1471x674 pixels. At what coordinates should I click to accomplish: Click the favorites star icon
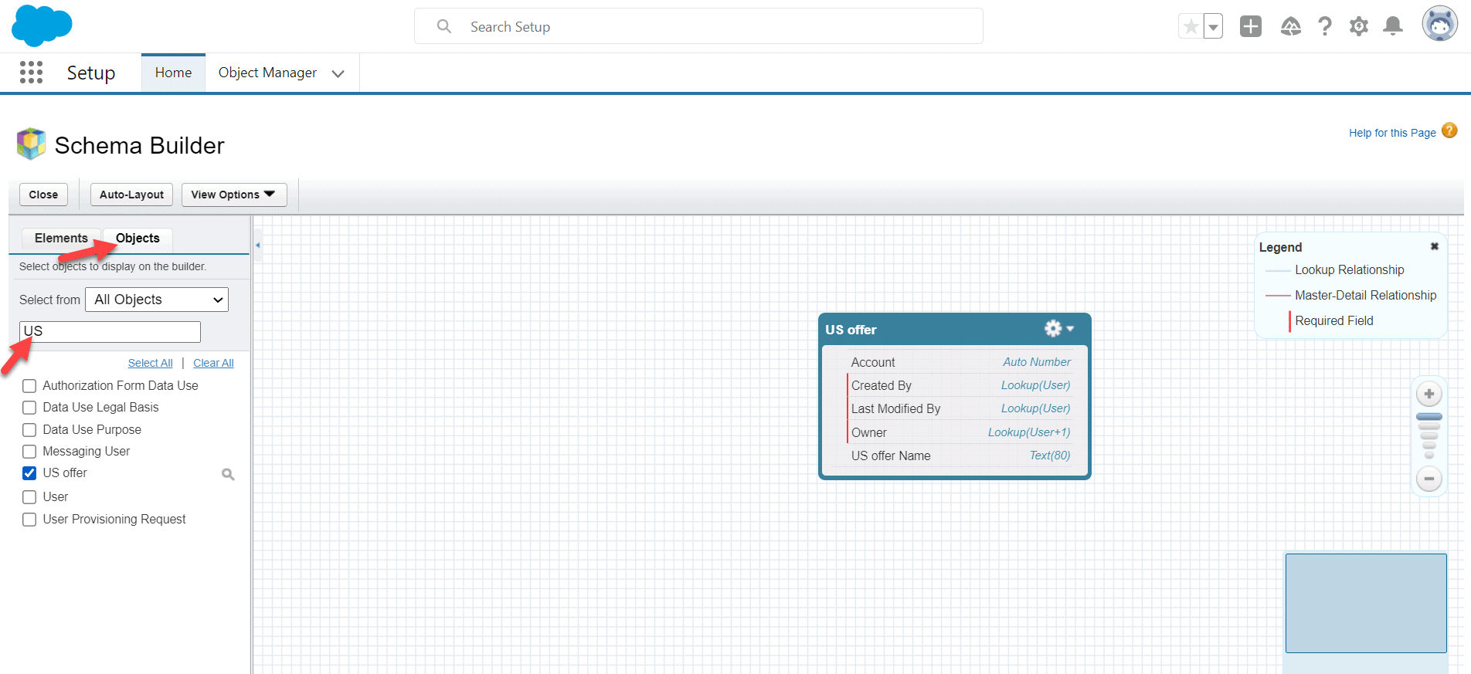click(x=1191, y=27)
